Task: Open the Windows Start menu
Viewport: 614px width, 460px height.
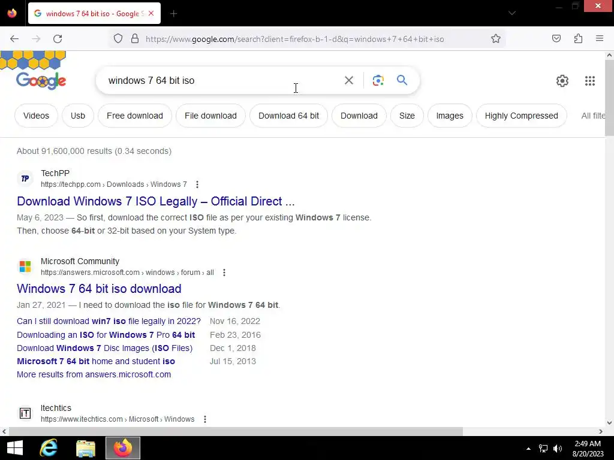Action: (x=15, y=448)
